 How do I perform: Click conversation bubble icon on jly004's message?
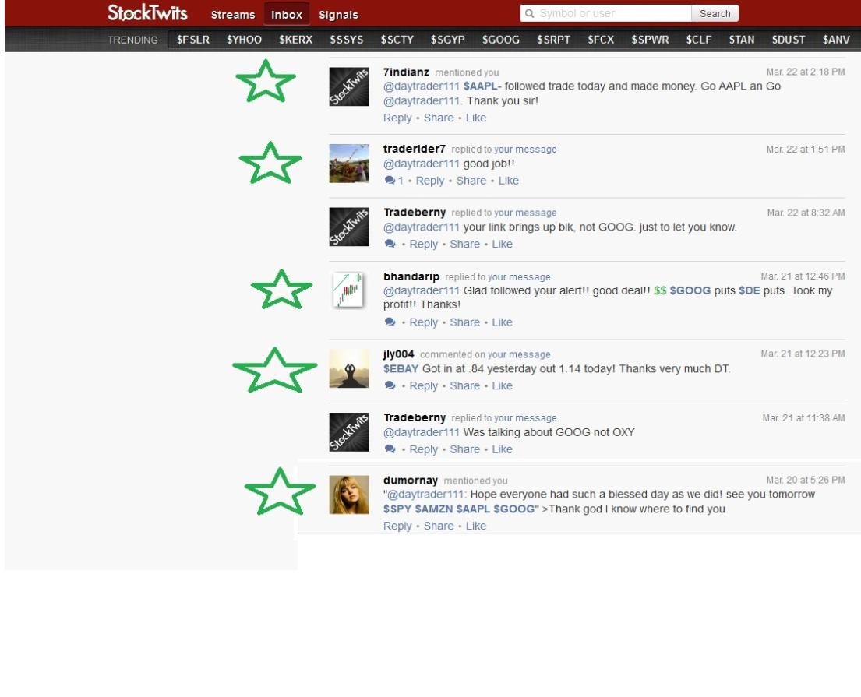click(x=390, y=386)
